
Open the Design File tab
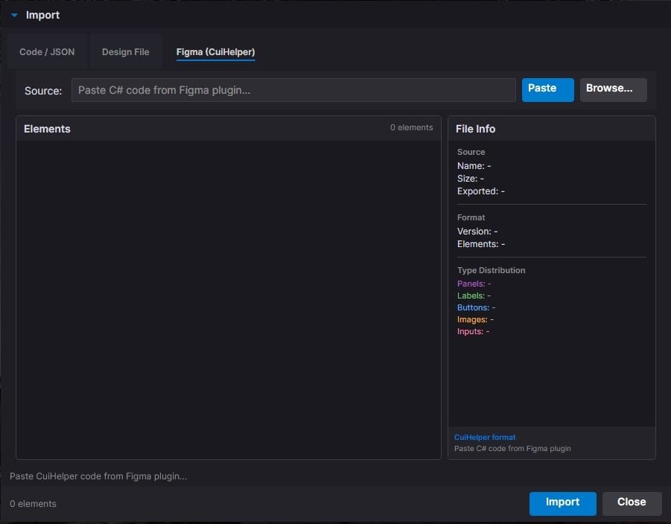(x=126, y=52)
